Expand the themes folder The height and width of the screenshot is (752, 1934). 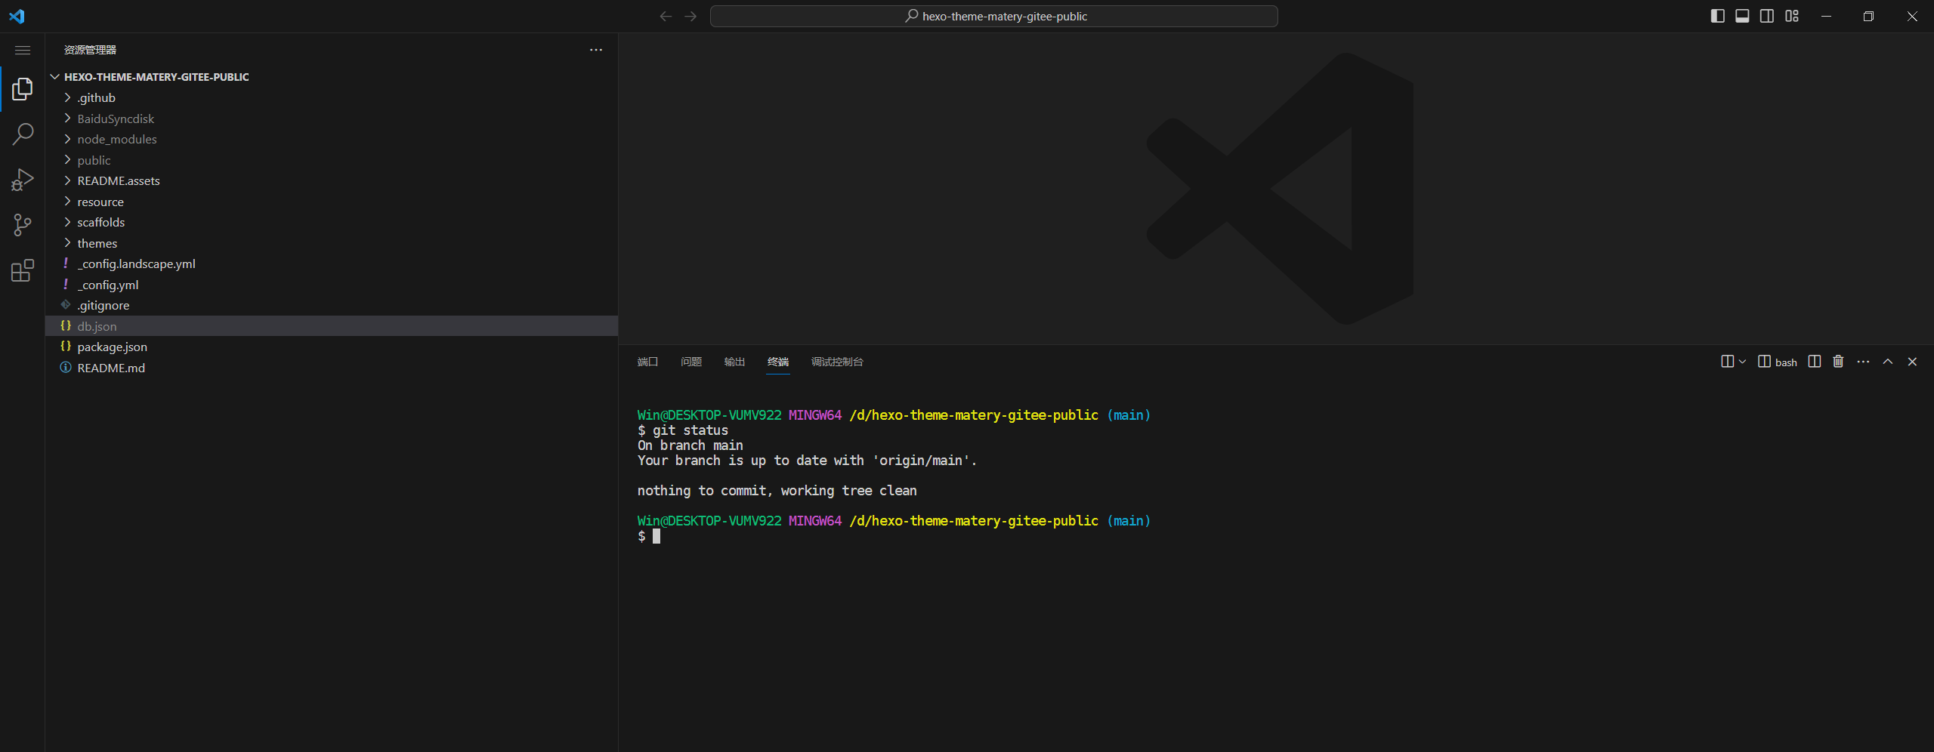coord(332,243)
